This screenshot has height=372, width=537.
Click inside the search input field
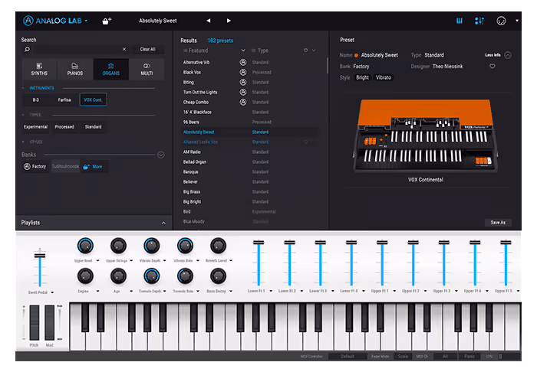pyautogui.click(x=77, y=49)
